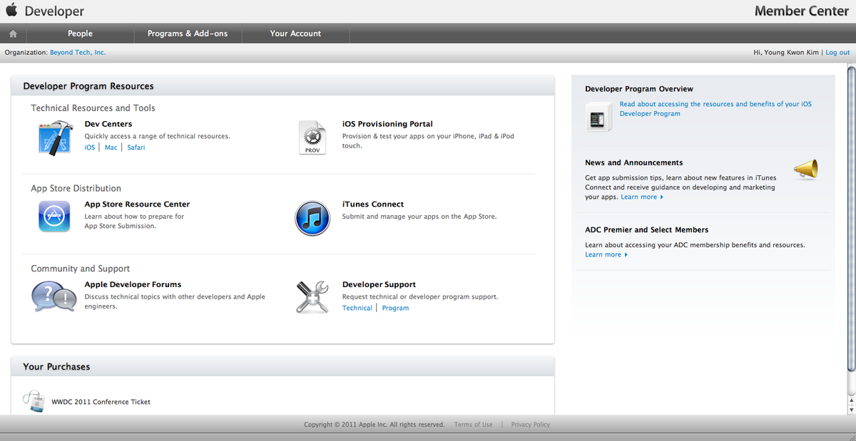Open the iOS dev center link
Image resolution: width=856 pixels, height=441 pixels.
[x=90, y=147]
